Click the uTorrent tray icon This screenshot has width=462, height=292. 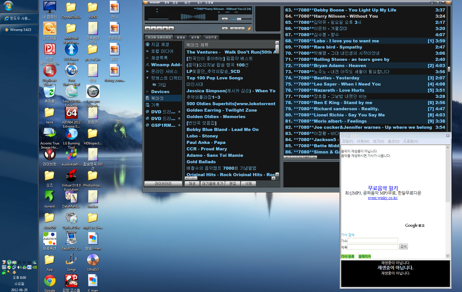click(9, 263)
